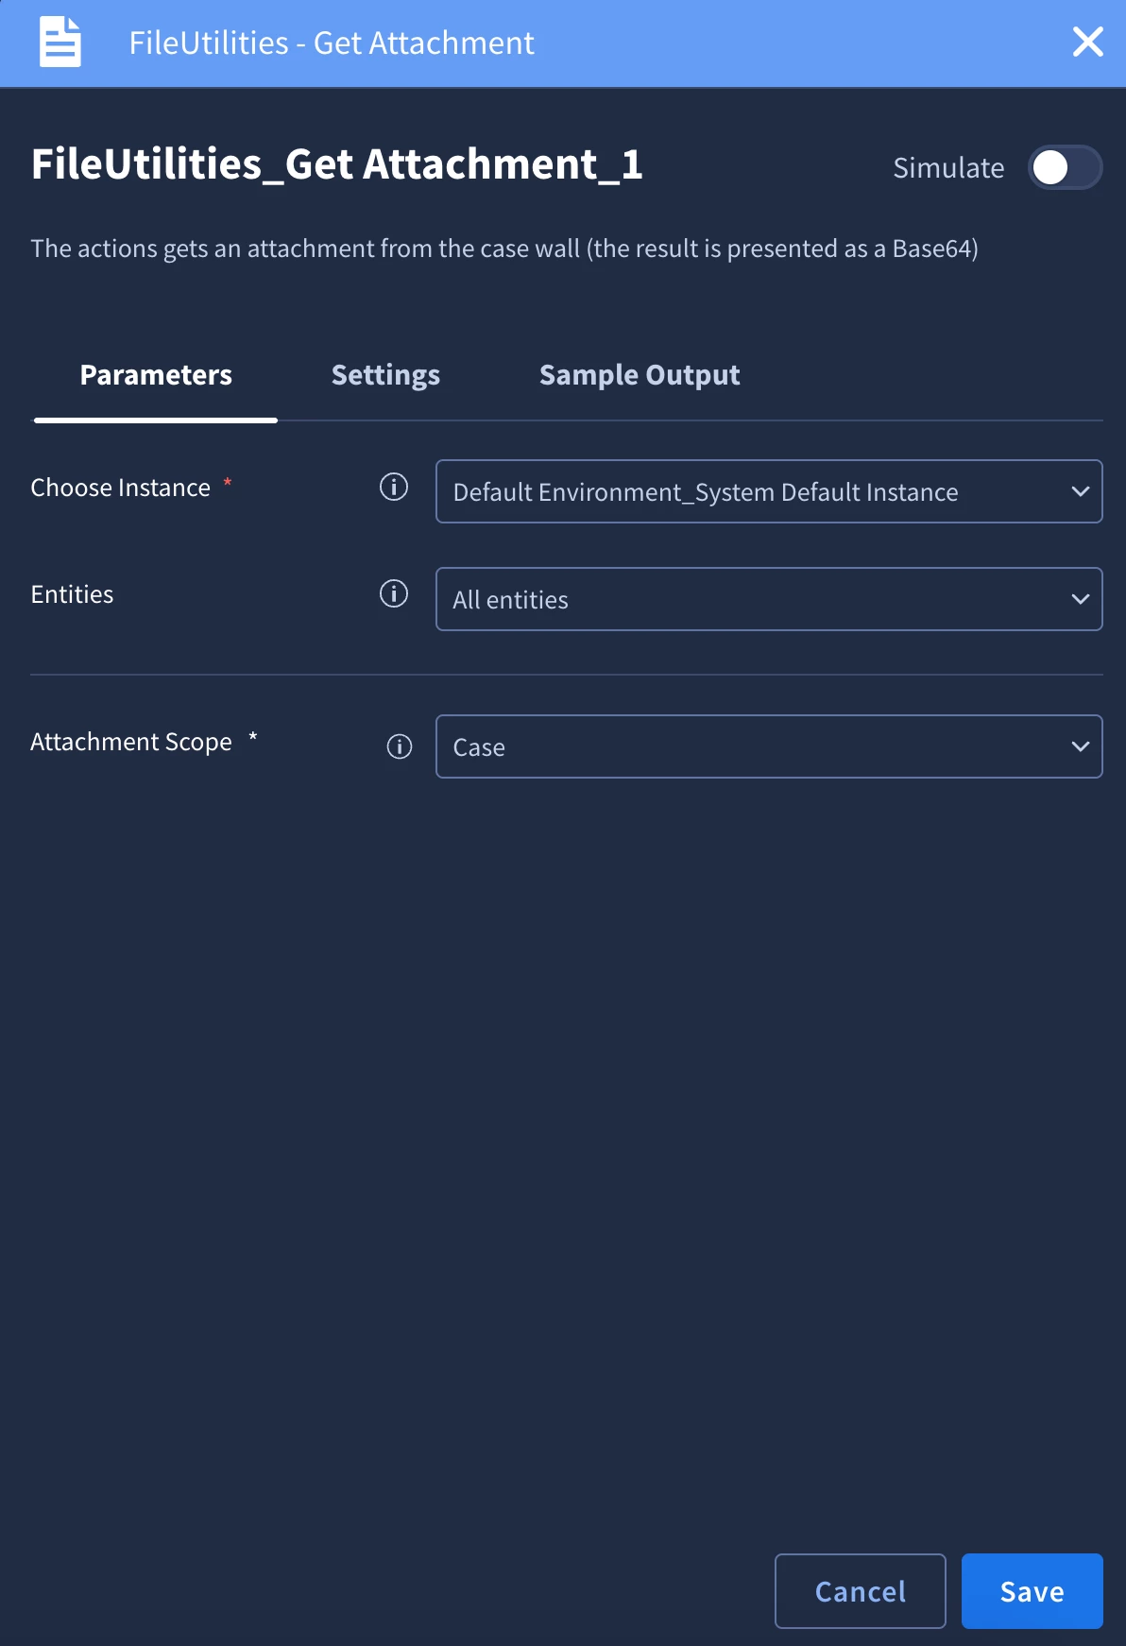
Task: Switch to the Parameters tab
Action: (156, 375)
